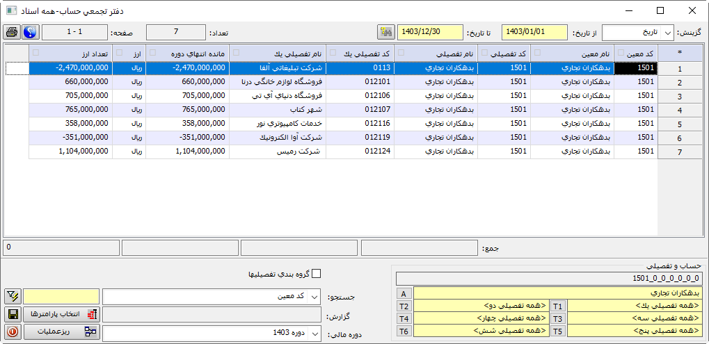Tick the checkbox in تعداد ارز column header

point(35,52)
